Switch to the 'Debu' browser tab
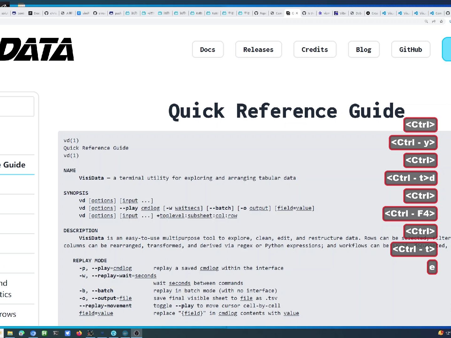This screenshot has width=451, height=338. click(356, 13)
